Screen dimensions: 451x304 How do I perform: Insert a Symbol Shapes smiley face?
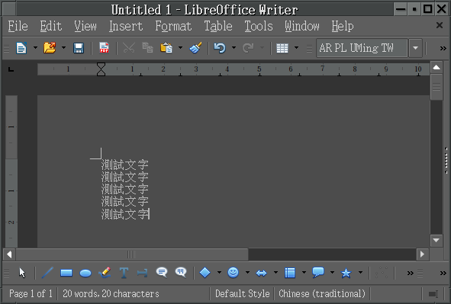click(233, 273)
